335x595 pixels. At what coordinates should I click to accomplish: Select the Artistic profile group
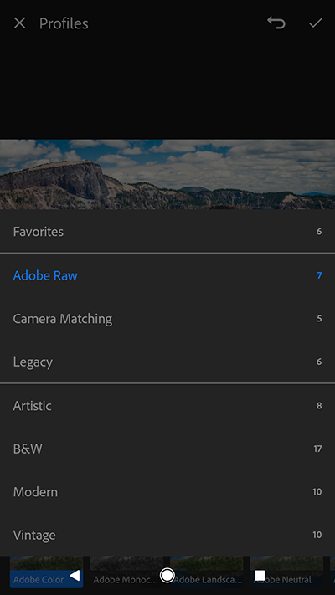coord(167,406)
